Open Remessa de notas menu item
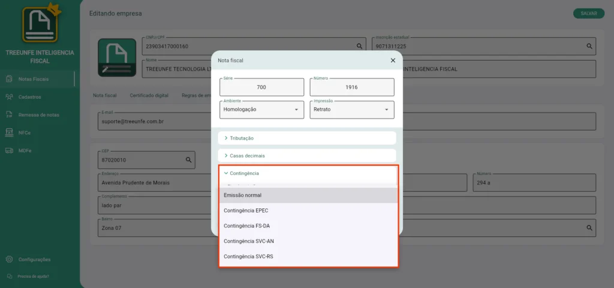 pyautogui.click(x=38, y=115)
